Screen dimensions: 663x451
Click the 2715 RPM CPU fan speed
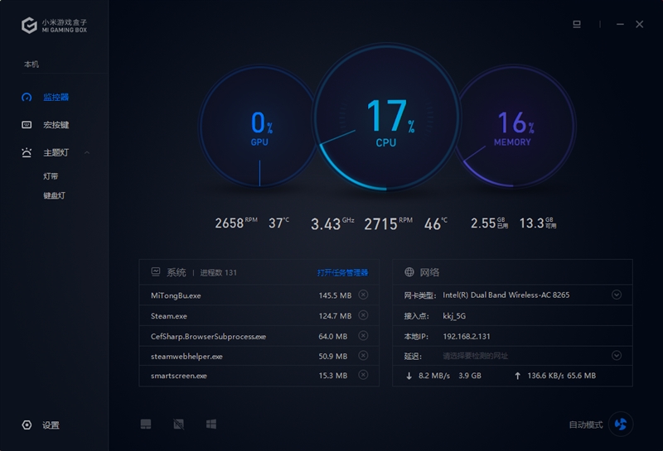[x=388, y=223]
